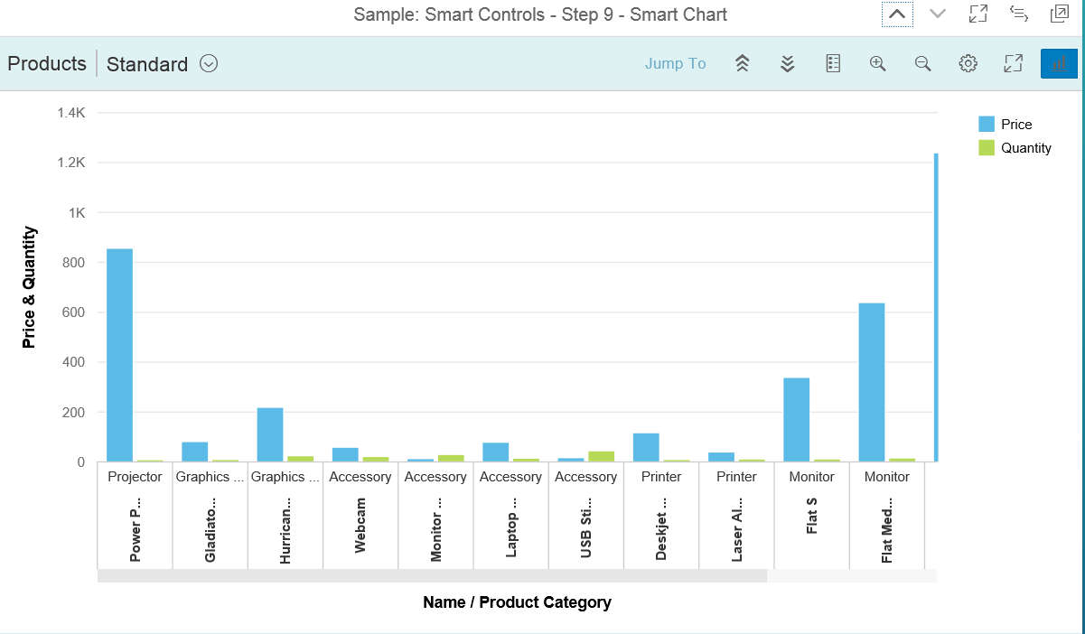The image size is (1085, 634).
Task: Zoom out of the chart
Action: [922, 63]
